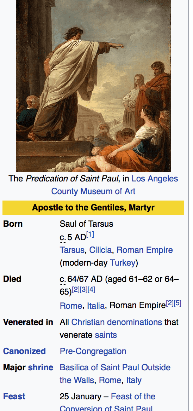
Task: Open the Pre-Congregation link
Action: (x=93, y=351)
